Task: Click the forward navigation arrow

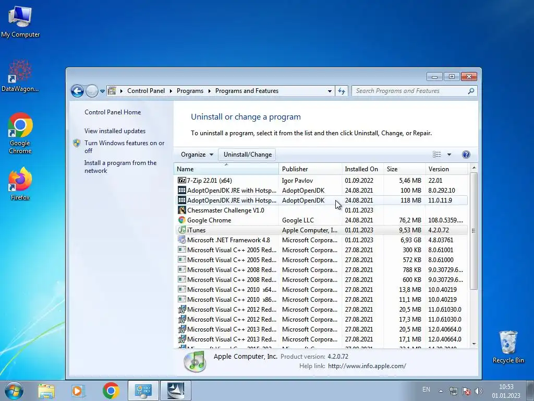Action: pos(92,91)
